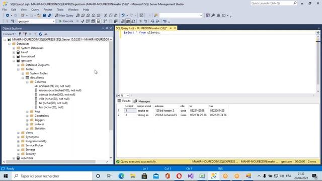Open Query Options icon
This screenshot has height=181, width=322.
(x=93, y=21)
